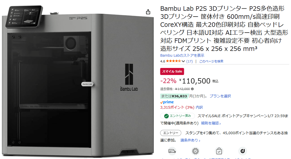Click the red スマイル Sale badge
This screenshot has height=159, width=291.
pos(172,71)
